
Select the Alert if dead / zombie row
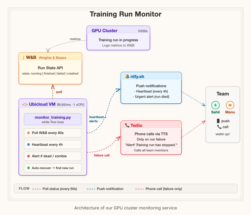pos(53,156)
